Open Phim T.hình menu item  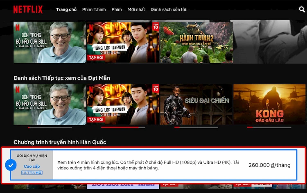coord(94,9)
